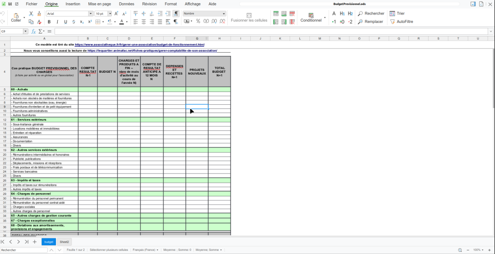Open the font size dropdown
This screenshot has width=495, height=254.
pos(110,14)
